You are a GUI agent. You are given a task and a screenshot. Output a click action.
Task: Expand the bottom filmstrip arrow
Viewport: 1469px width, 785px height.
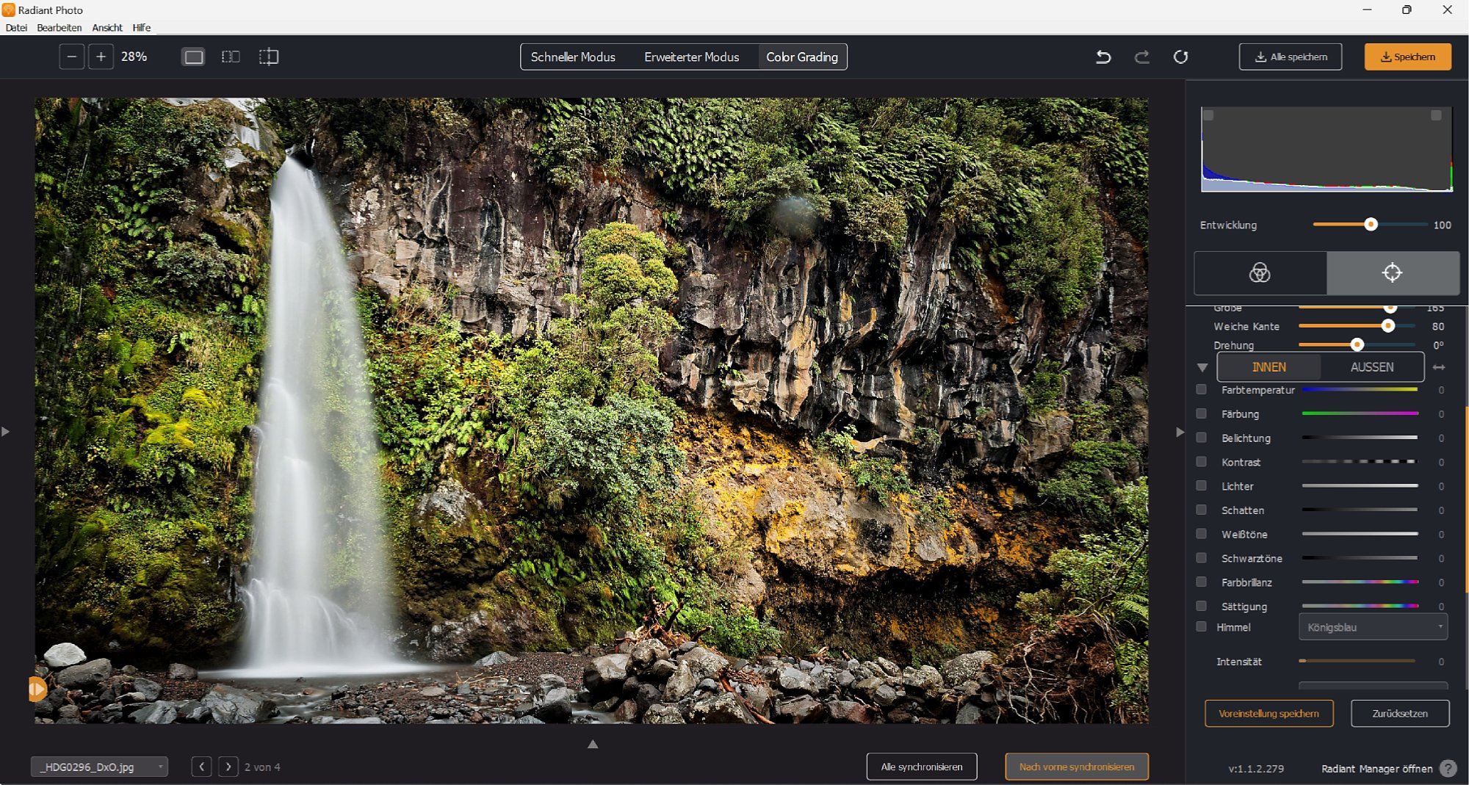point(593,744)
